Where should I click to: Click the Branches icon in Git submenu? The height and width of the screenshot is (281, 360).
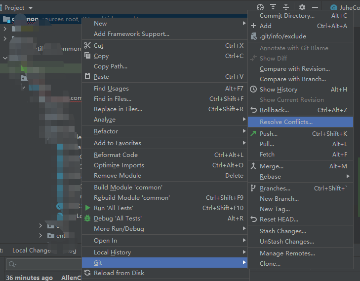click(253, 188)
